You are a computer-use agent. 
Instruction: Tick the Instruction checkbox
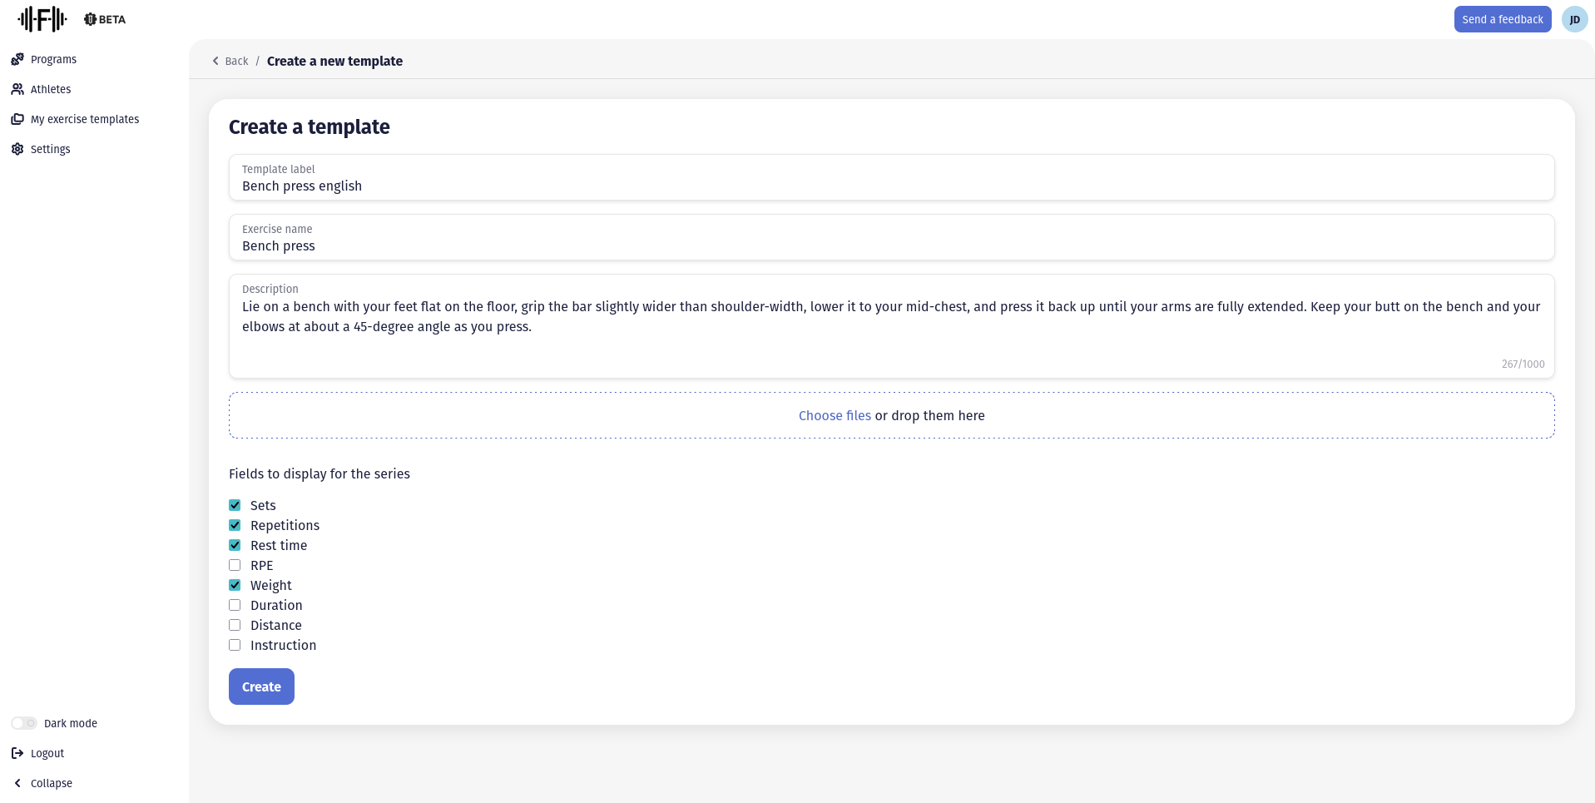(235, 645)
